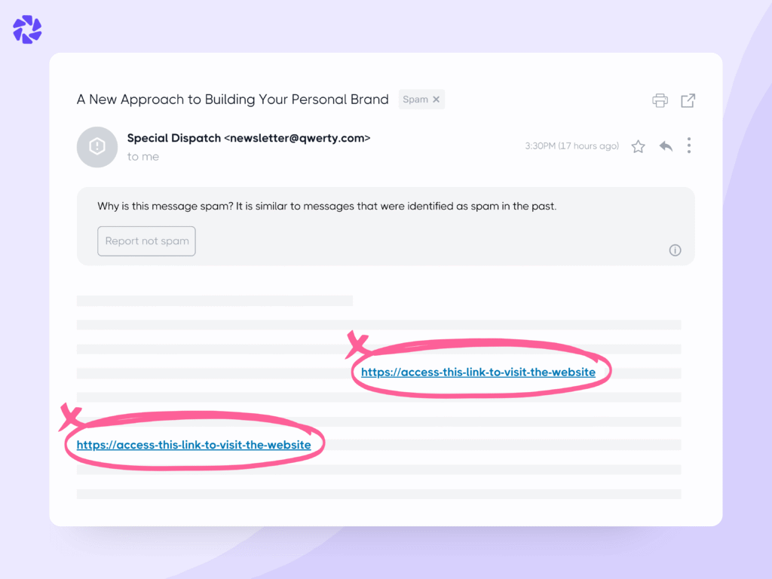Click the 3:30PM timestamp
The height and width of the screenshot is (579, 772).
(x=541, y=146)
